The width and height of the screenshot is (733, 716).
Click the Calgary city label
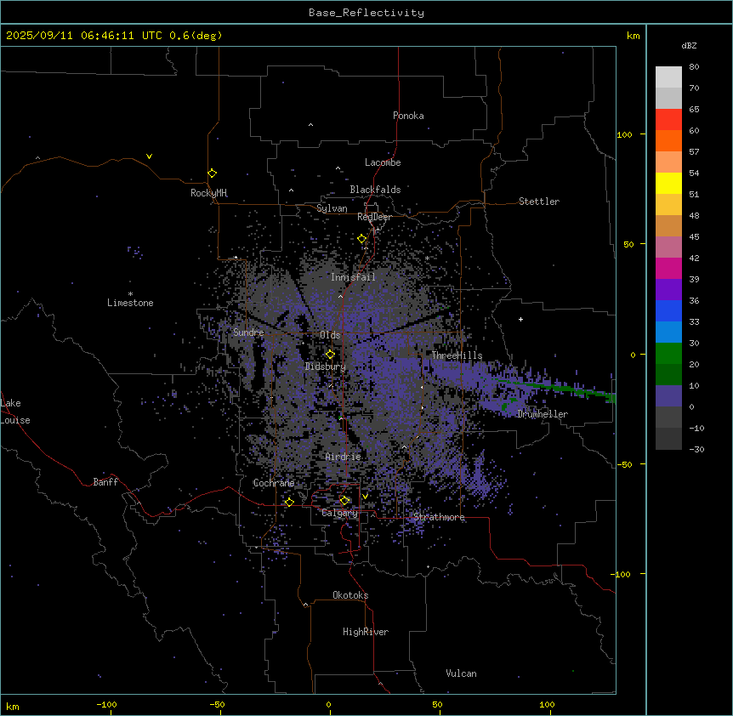(340, 513)
